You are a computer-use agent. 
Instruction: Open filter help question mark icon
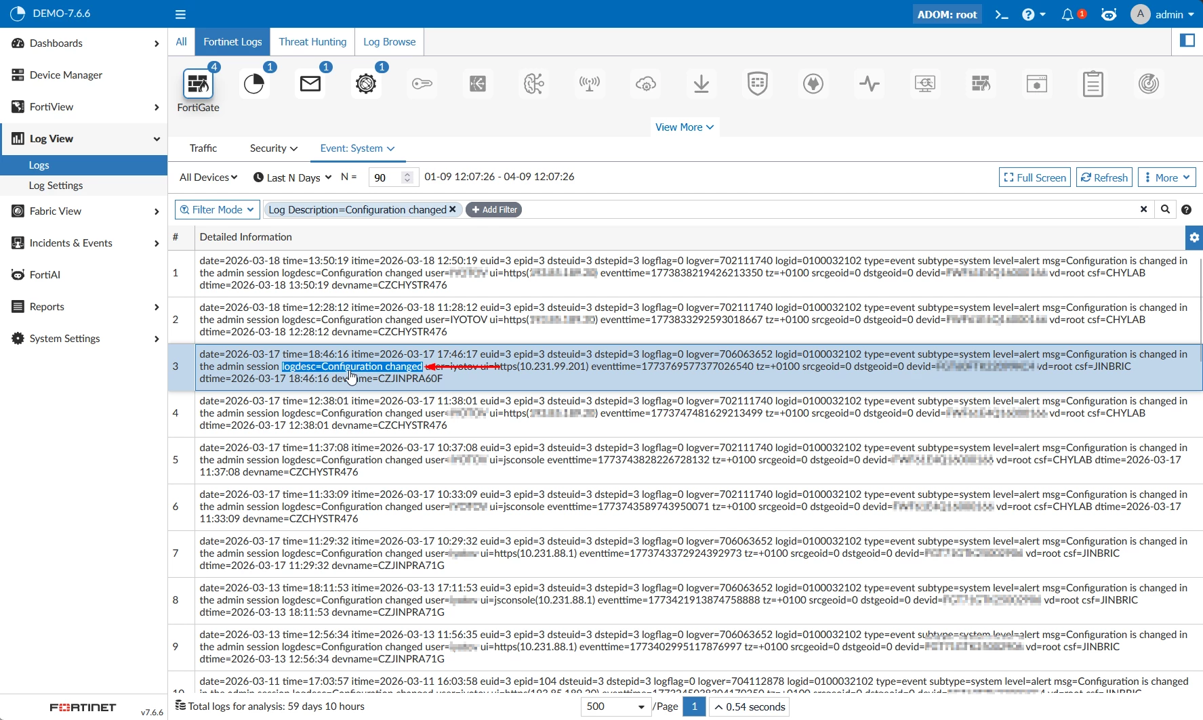point(1186,210)
